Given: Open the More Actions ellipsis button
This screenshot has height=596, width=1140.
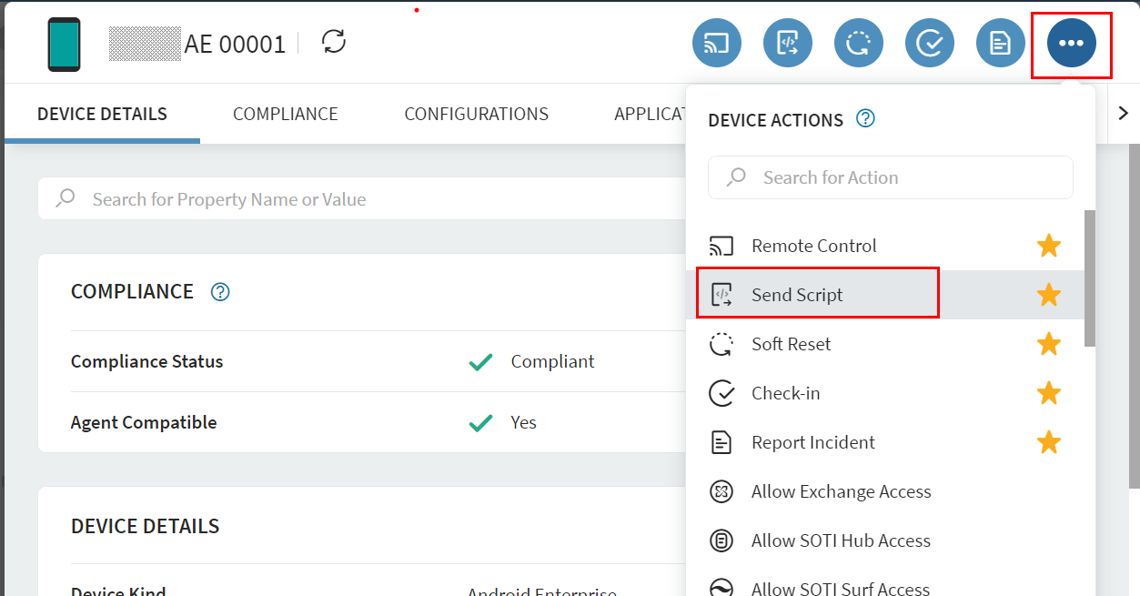Looking at the screenshot, I should (1071, 42).
